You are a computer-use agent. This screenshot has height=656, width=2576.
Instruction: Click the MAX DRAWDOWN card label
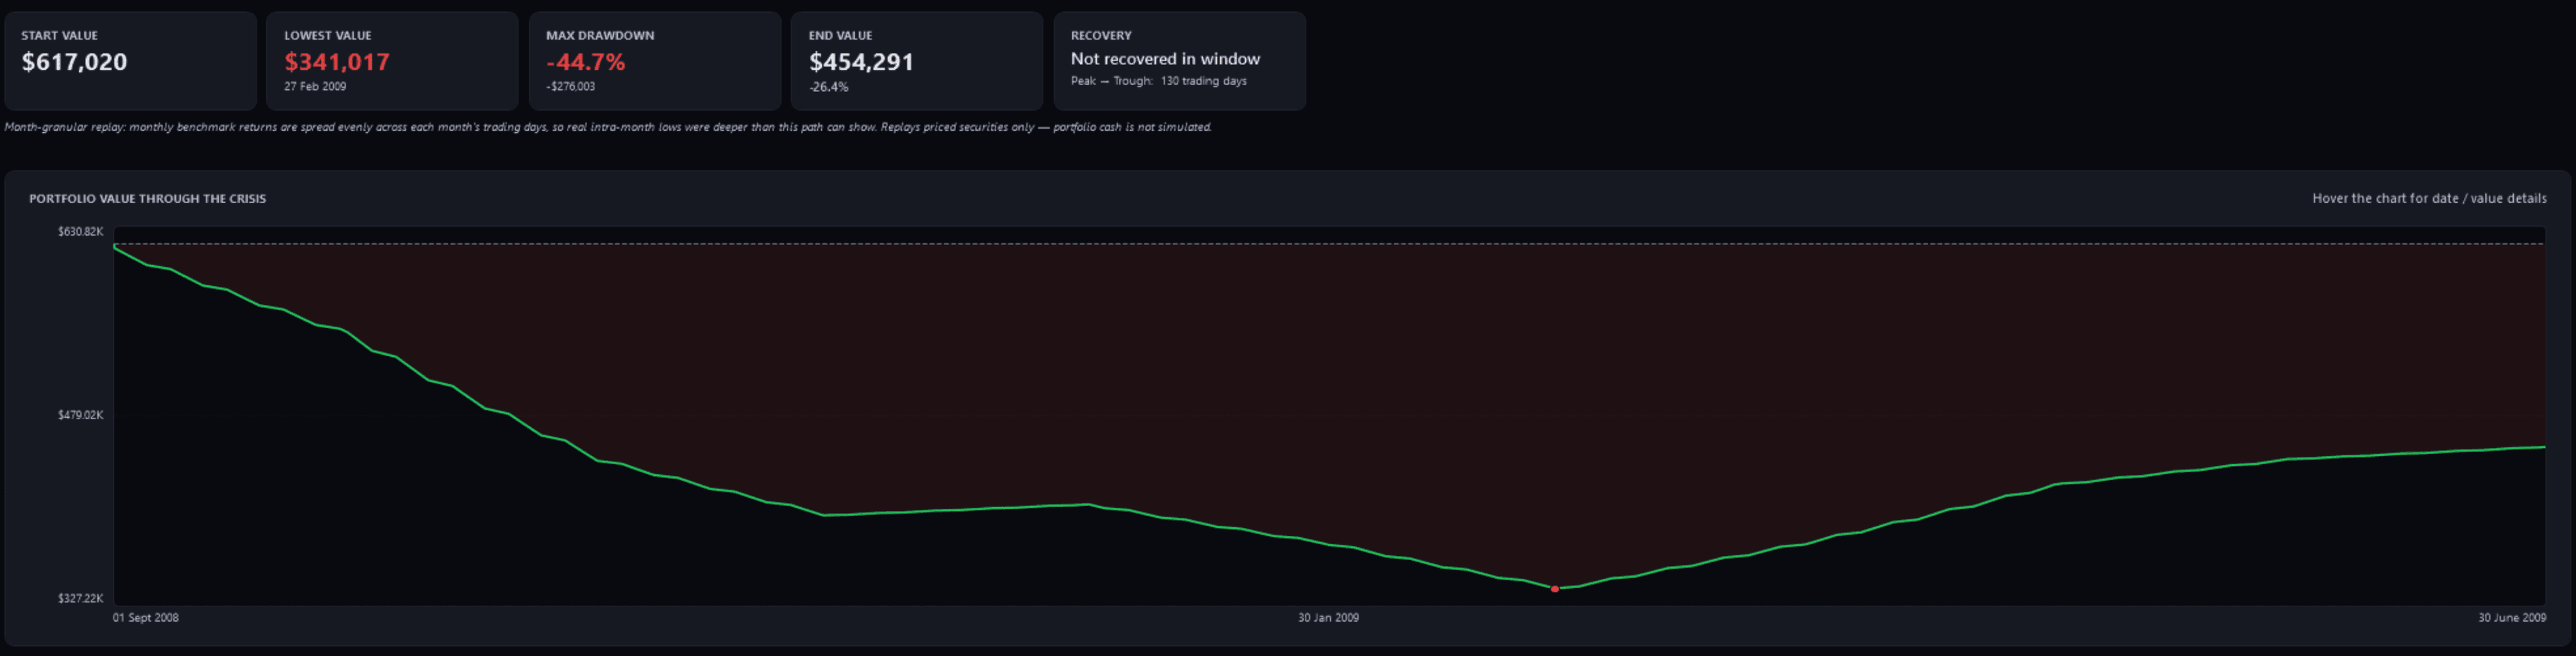600,35
